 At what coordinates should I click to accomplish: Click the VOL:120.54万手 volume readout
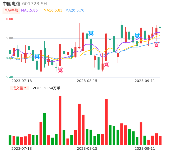click(46, 88)
